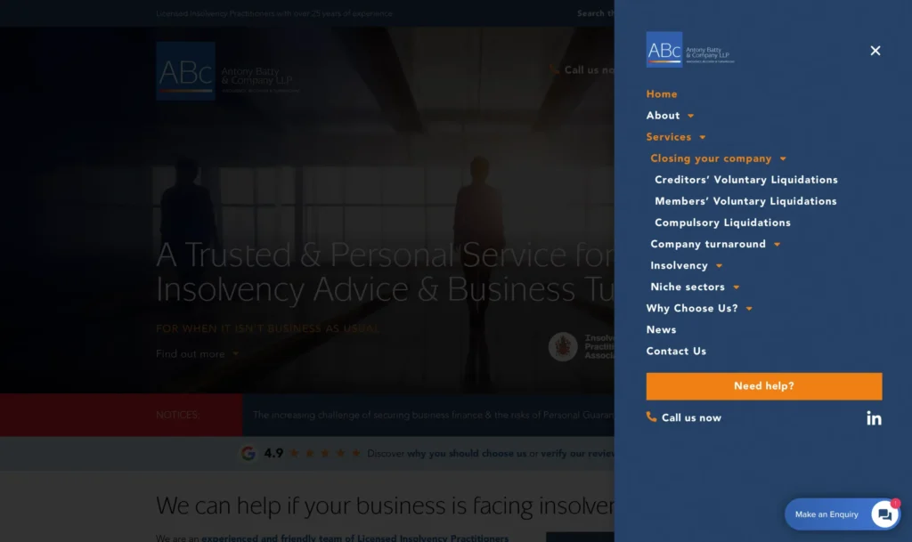912x542 pixels.
Task: Select Members' Voluntary Liquidations
Action: tap(745, 201)
